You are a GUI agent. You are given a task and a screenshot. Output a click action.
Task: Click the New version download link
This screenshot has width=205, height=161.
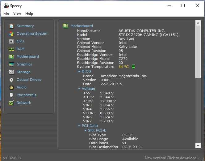pyautogui.click(x=172, y=158)
